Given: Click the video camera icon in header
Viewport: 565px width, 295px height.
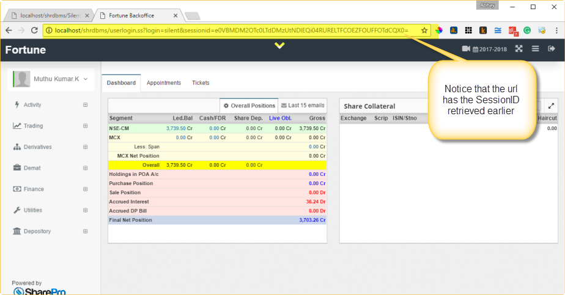Looking at the screenshot, I should tap(466, 49).
